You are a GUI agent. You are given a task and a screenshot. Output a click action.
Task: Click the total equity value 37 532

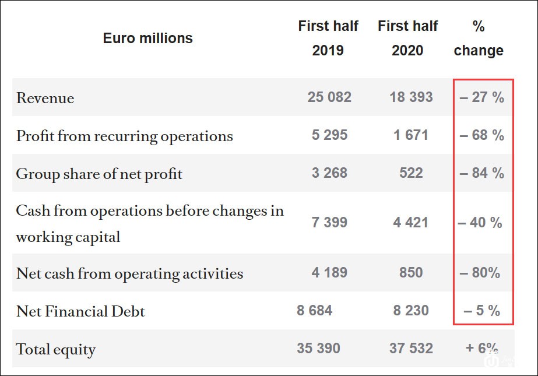pyautogui.click(x=412, y=349)
